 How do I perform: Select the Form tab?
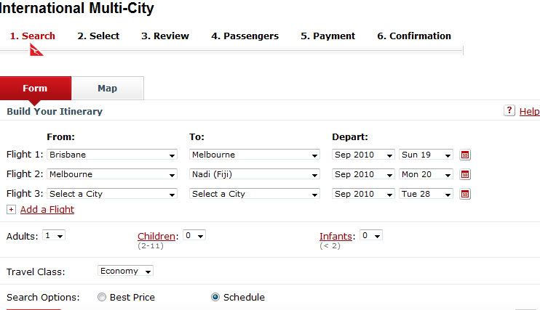(36, 89)
